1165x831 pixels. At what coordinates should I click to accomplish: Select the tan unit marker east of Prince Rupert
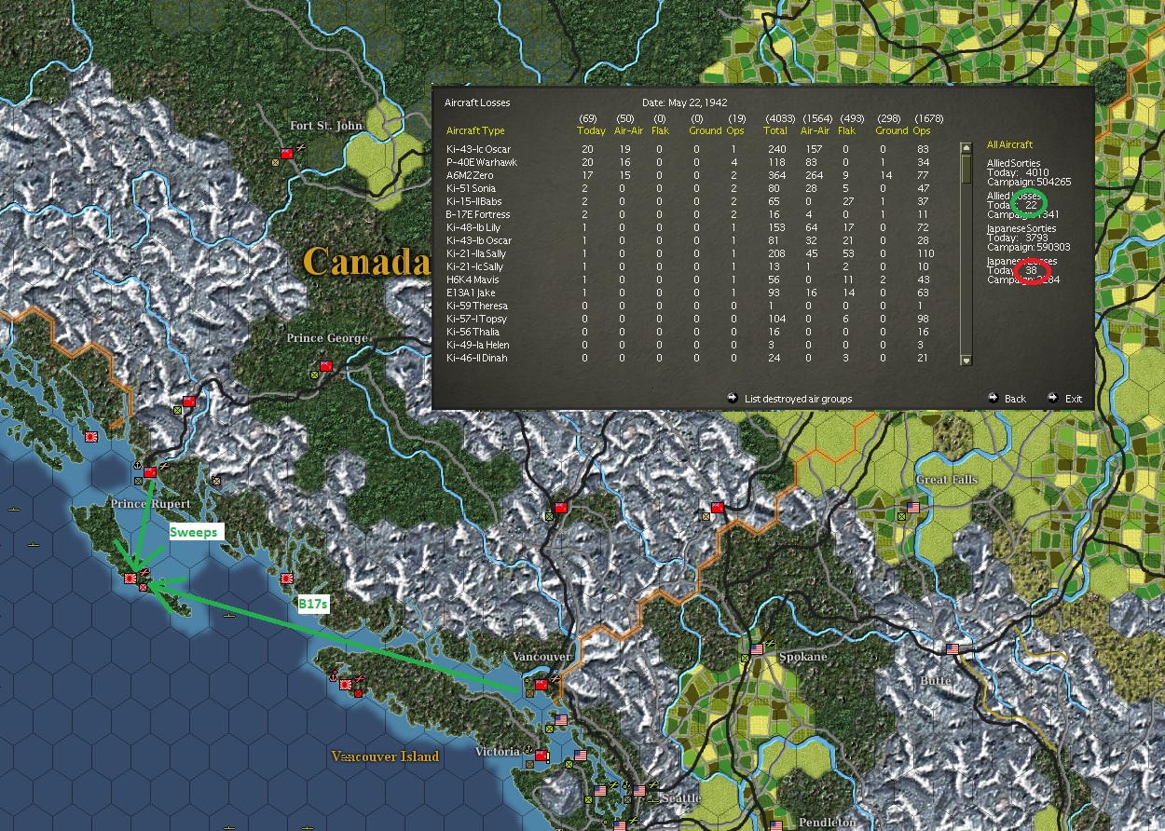[x=216, y=481]
